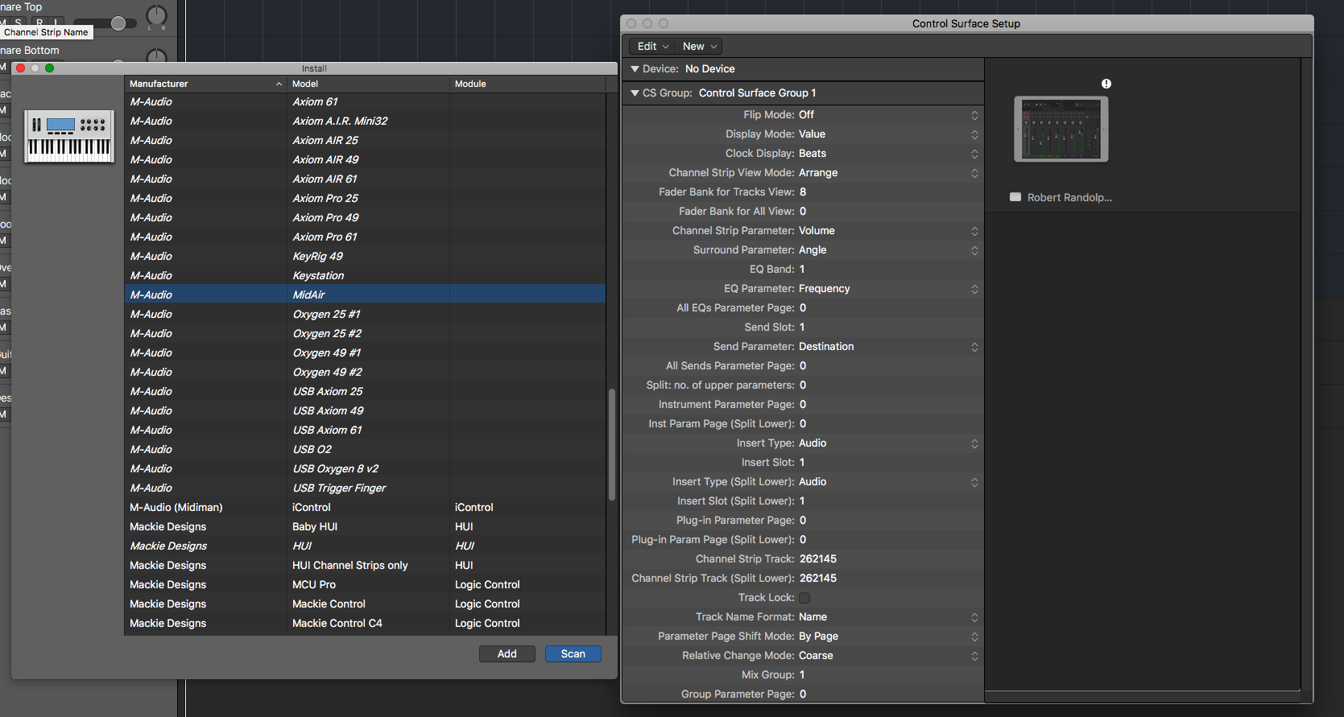Image resolution: width=1344 pixels, height=717 pixels.
Task: Turn the Snare Top pan knob
Action: [156, 15]
